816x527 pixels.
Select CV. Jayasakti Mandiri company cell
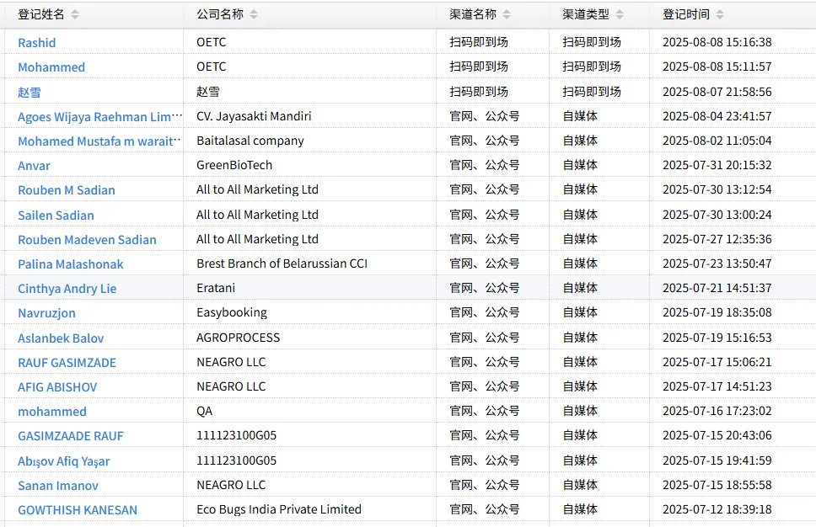tap(254, 116)
